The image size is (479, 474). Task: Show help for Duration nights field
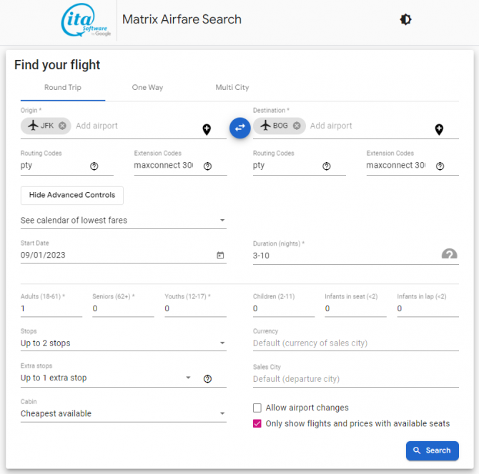pyautogui.click(x=449, y=255)
